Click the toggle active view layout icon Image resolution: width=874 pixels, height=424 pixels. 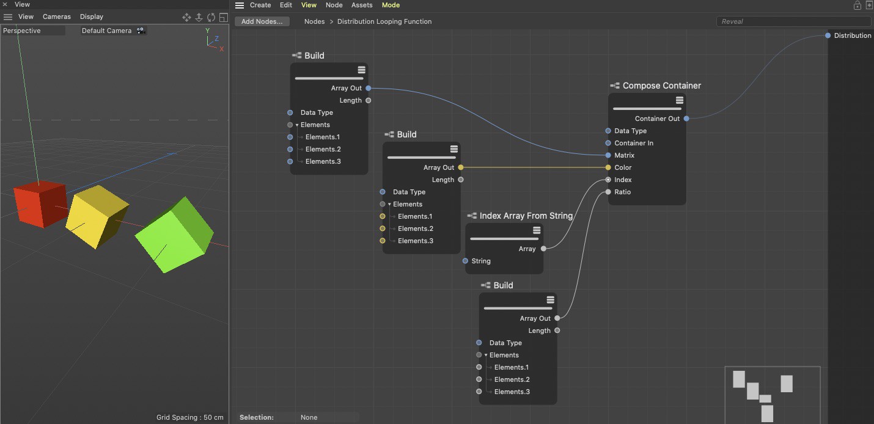tap(224, 17)
